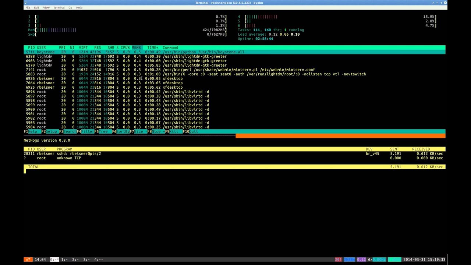This screenshot has height=265, width=471.
Task: Sort by the TIME+ column header
Action: click(153, 47)
